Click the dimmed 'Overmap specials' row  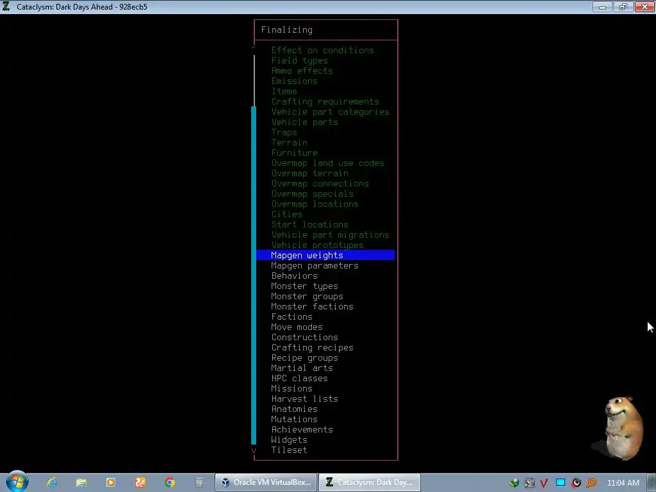point(312,193)
